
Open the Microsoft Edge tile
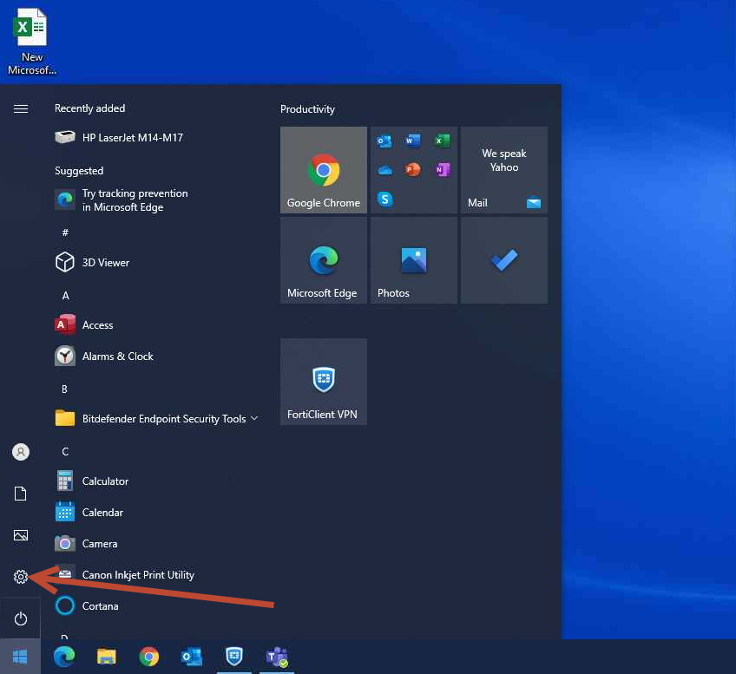(x=324, y=260)
